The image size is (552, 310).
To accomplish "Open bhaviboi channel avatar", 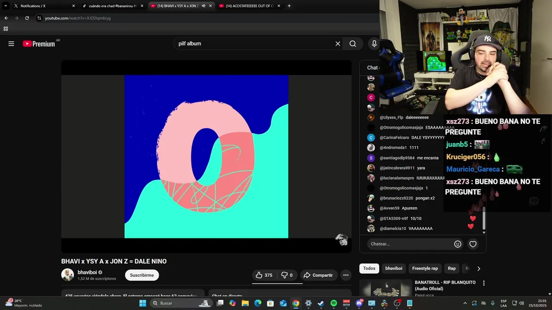I will tap(67, 275).
